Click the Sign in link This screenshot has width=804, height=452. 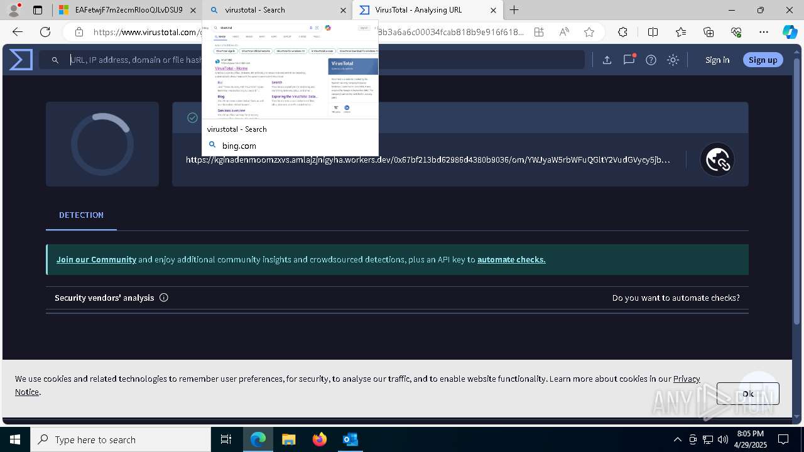coord(717,60)
